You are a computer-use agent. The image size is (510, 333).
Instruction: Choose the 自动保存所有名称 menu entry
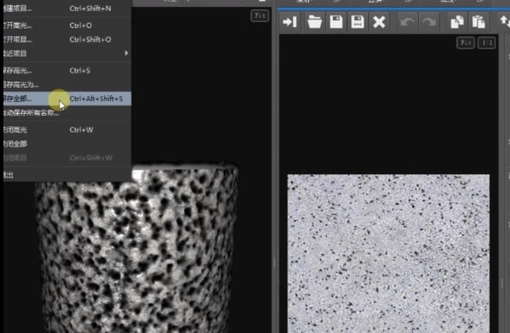click(x=67, y=113)
